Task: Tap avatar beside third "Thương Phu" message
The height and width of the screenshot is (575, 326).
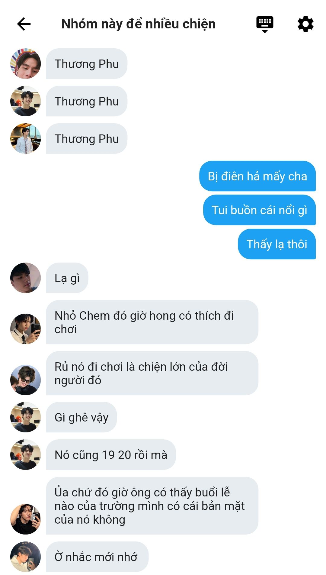Action: 26,139
